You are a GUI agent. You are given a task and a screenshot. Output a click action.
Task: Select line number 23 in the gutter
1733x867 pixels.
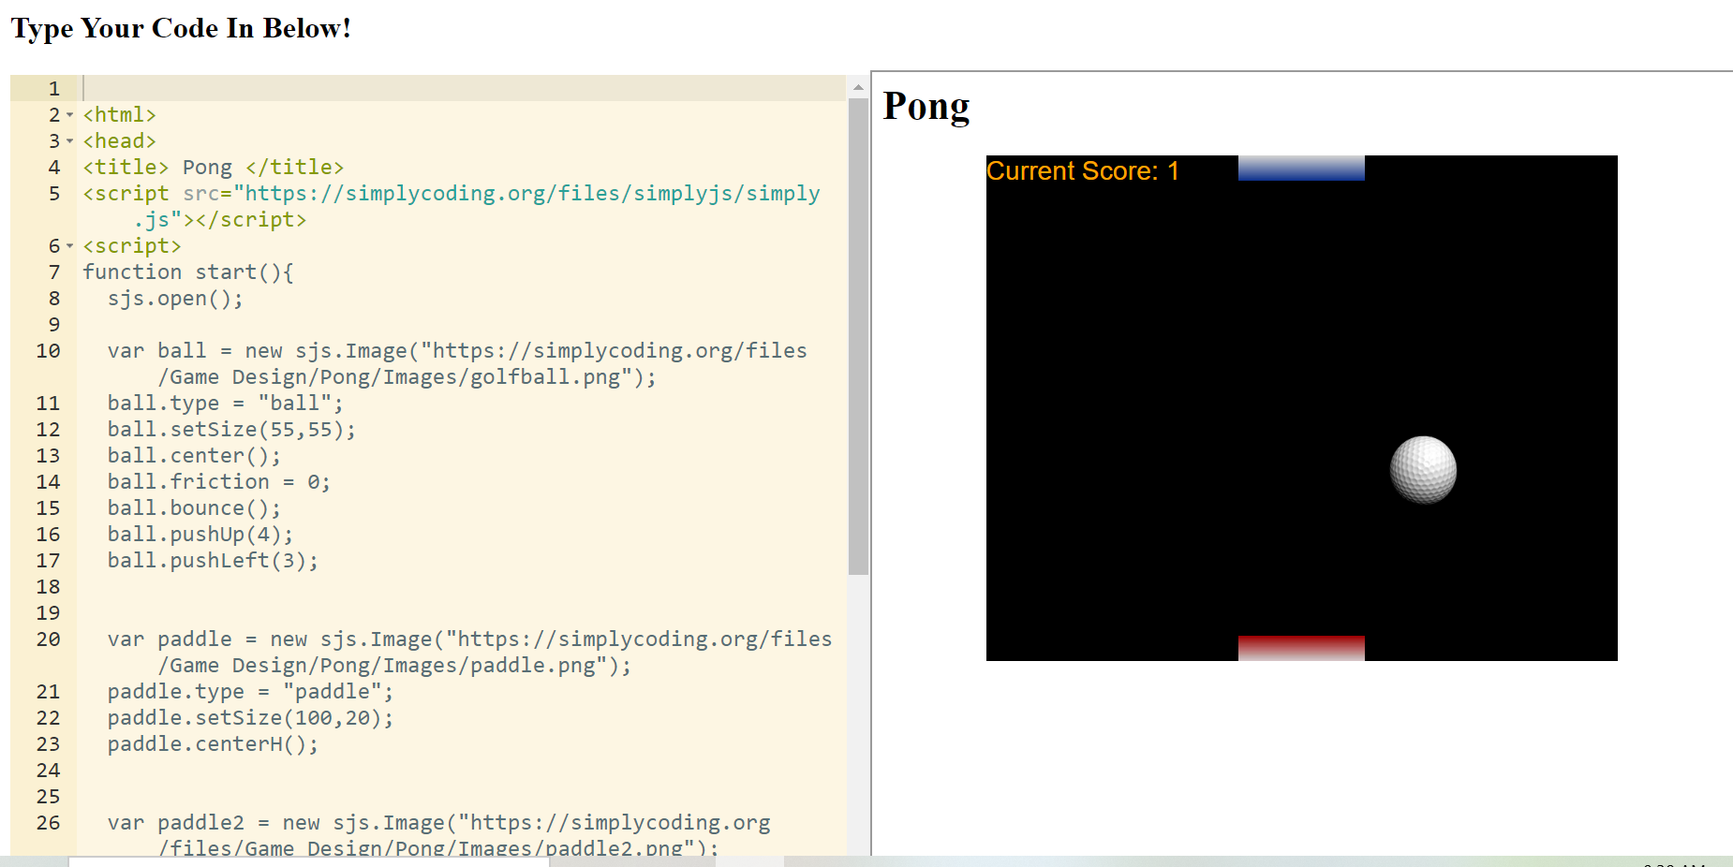49,744
